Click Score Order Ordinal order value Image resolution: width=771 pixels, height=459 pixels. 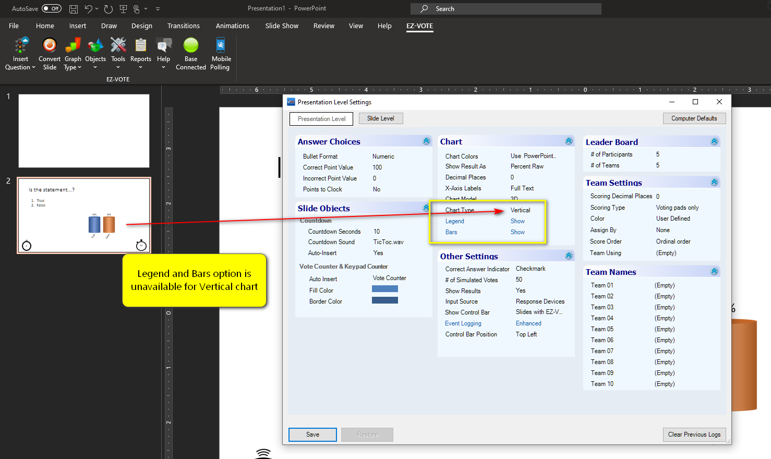pyautogui.click(x=673, y=241)
